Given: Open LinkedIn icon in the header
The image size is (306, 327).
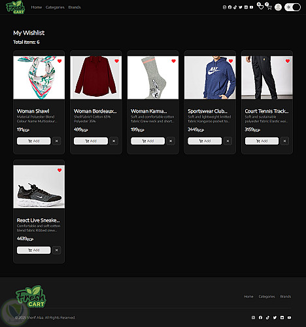Looking at the screenshot, I should click(246, 7).
